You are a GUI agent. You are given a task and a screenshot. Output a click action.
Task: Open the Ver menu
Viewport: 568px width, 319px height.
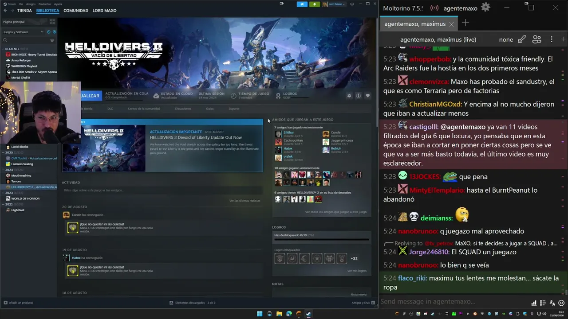(21, 4)
